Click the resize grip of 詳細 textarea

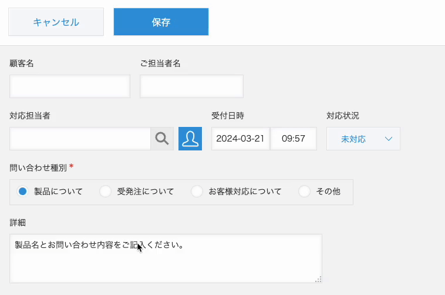pyautogui.click(x=318, y=279)
